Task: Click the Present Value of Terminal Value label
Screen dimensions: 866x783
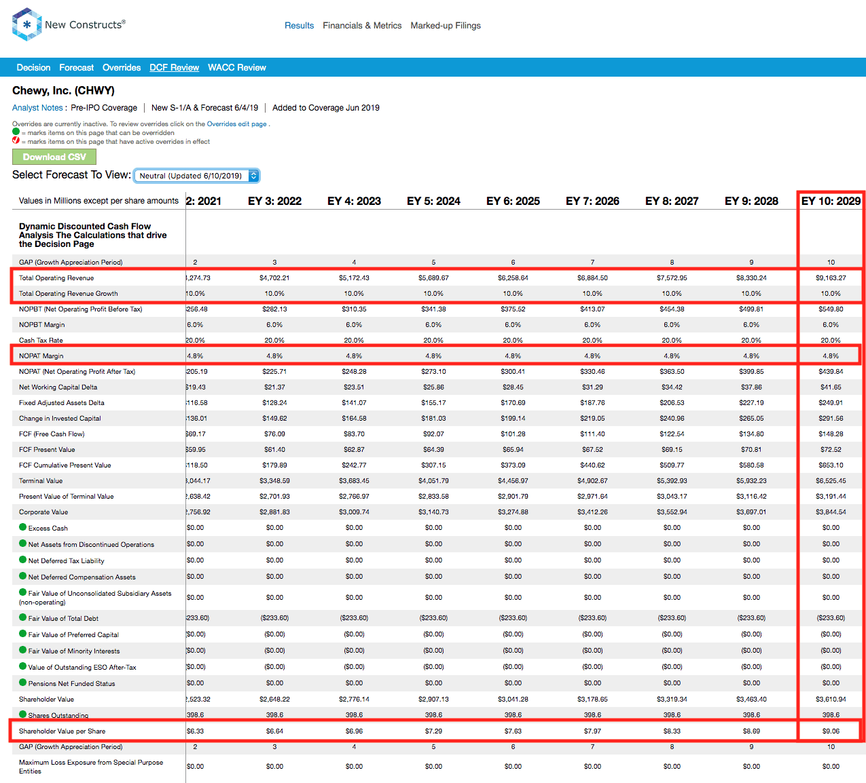Action: 66,496
